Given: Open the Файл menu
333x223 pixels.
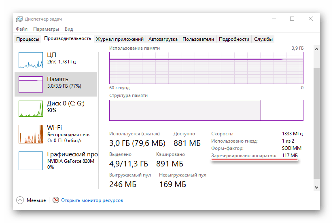Looking at the screenshot, I should click(22, 29).
